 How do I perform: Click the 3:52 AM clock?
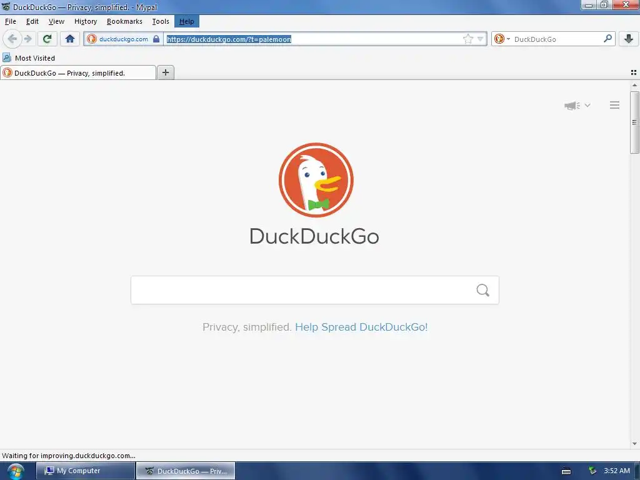click(x=617, y=471)
